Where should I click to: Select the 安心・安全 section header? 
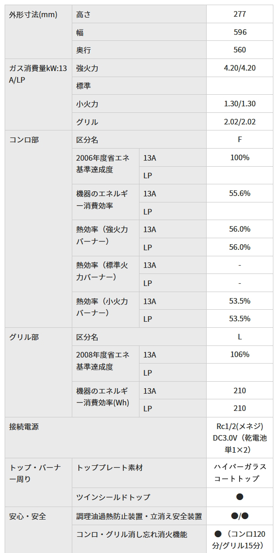click(x=28, y=516)
